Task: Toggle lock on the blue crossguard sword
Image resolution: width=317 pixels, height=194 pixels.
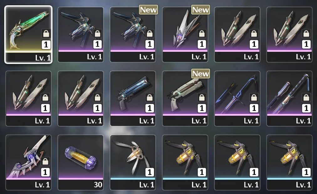Action: pos(254,97)
